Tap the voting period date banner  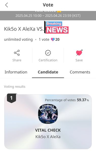pos(48,16)
